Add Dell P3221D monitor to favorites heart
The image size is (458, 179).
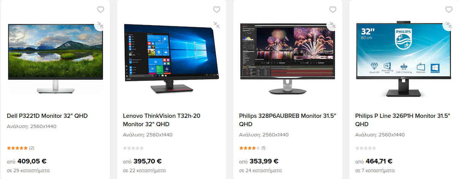point(100,10)
